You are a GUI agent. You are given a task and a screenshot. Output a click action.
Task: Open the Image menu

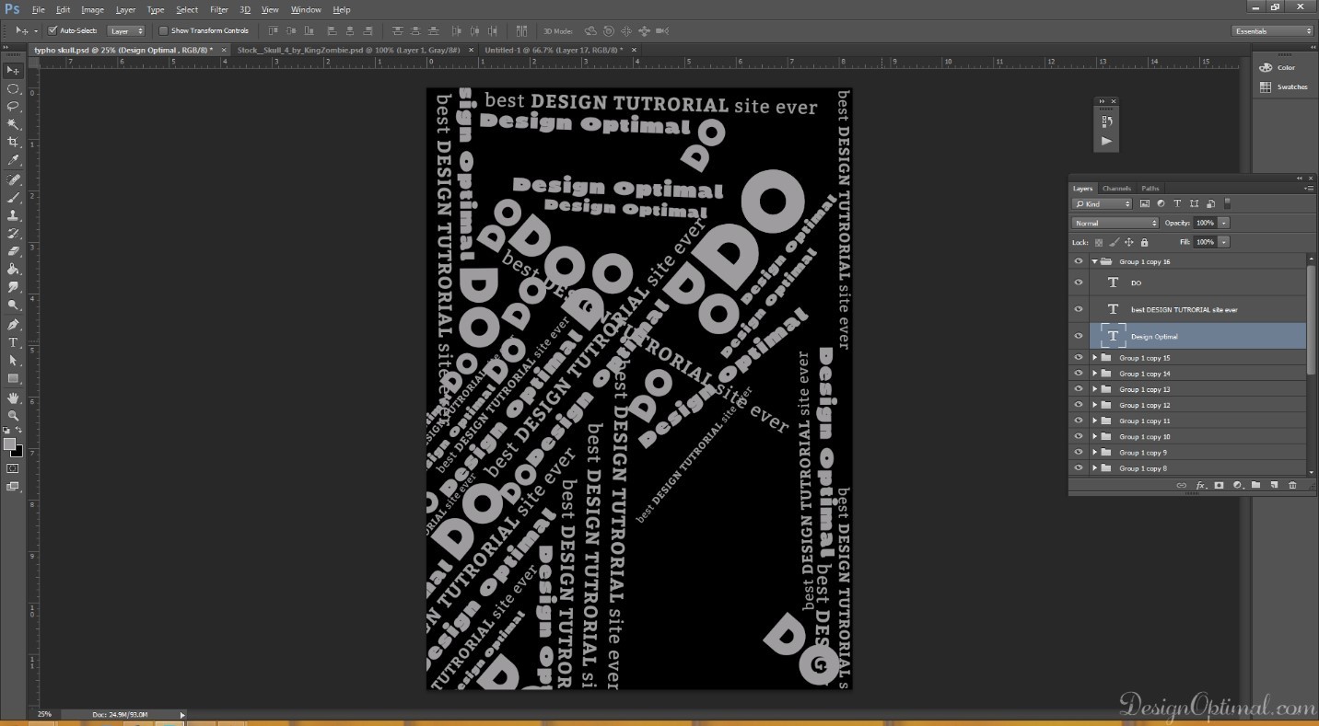(92, 9)
